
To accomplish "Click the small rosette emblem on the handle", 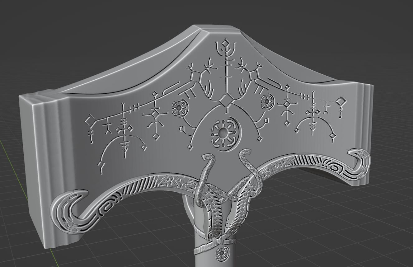I will click(223, 253).
